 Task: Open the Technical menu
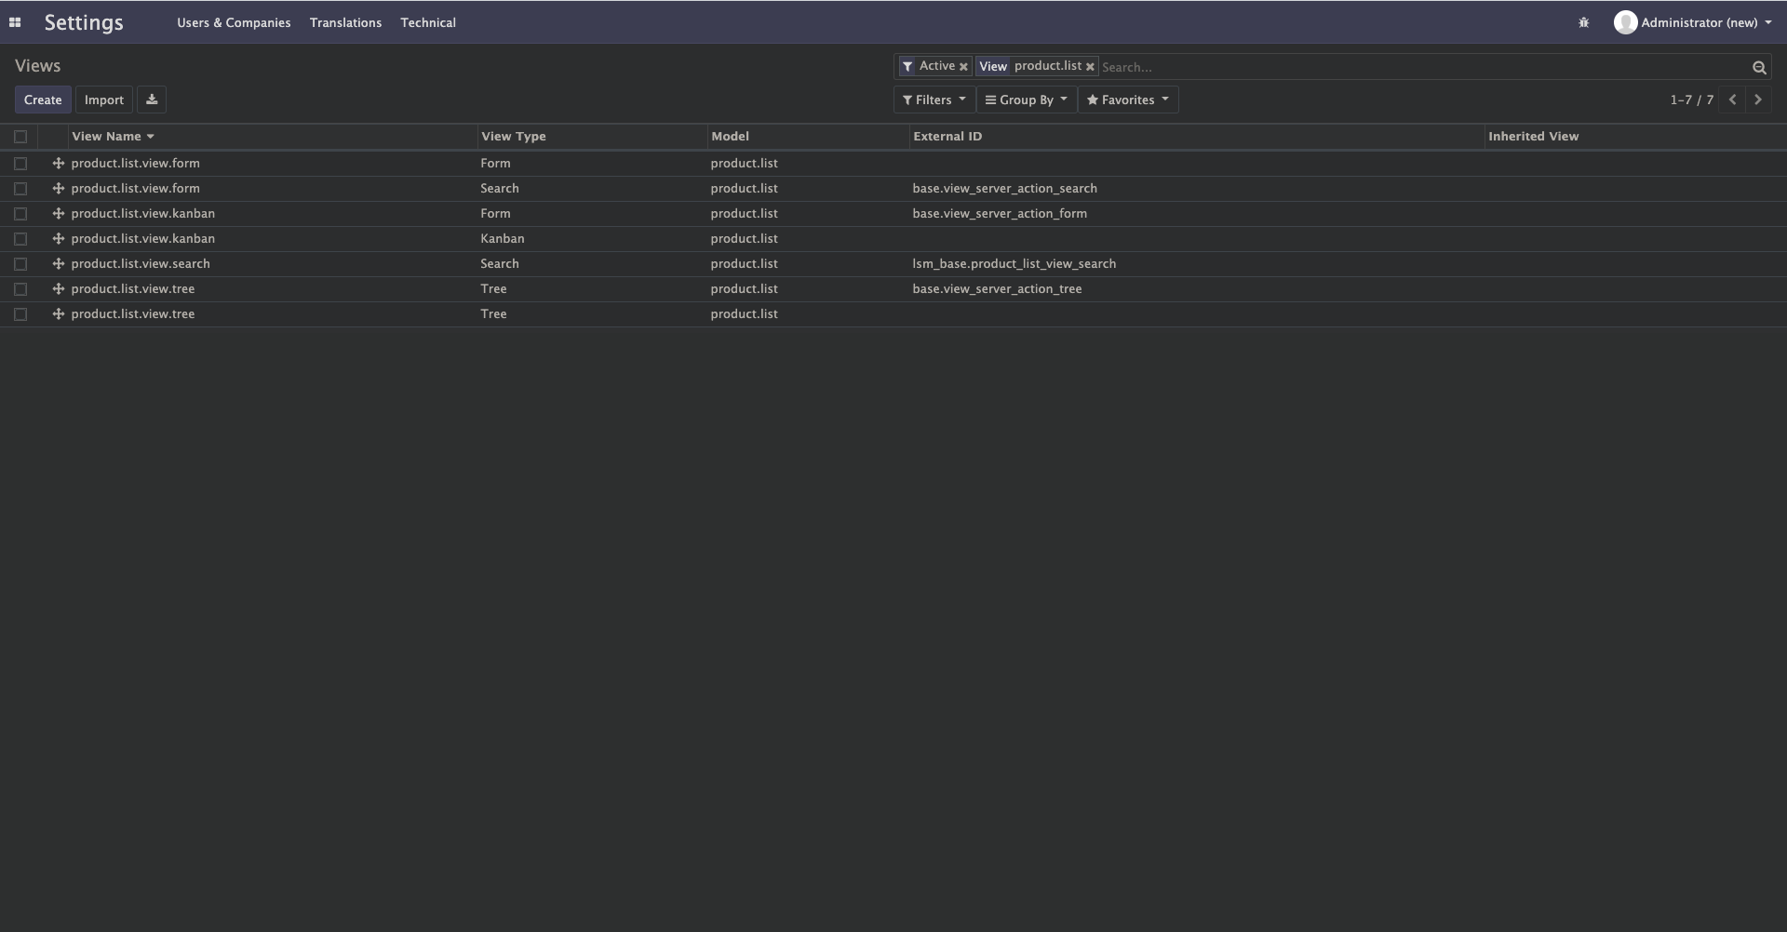point(428,22)
